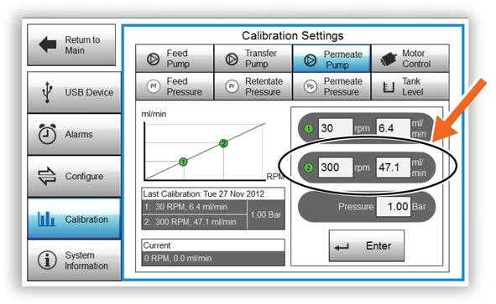Select calibration point 2 on the graph
This screenshot has width=496, height=304.
point(223,143)
